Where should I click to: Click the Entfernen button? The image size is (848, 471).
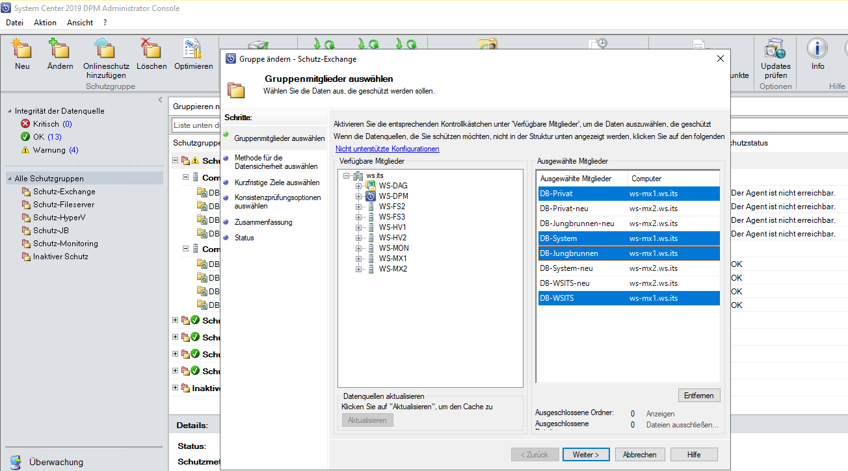tap(699, 395)
